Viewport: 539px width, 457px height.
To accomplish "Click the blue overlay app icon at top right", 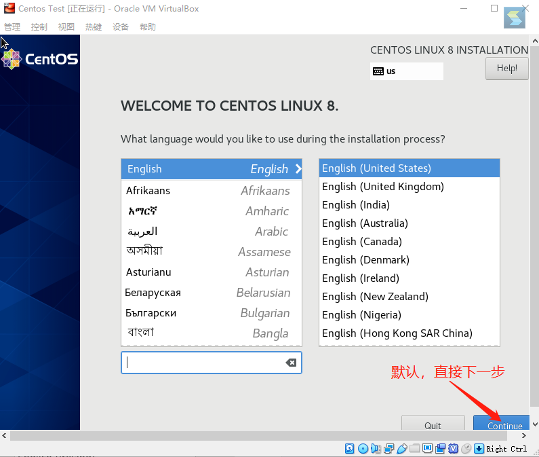I will 514,18.
